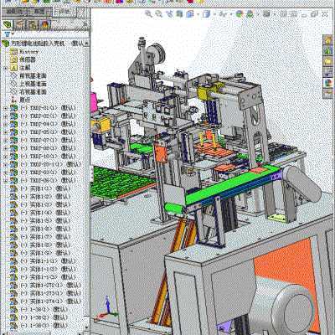This screenshot has width=335, height=335.
Task: Select the 原点 origin item
Action: coord(20,100)
